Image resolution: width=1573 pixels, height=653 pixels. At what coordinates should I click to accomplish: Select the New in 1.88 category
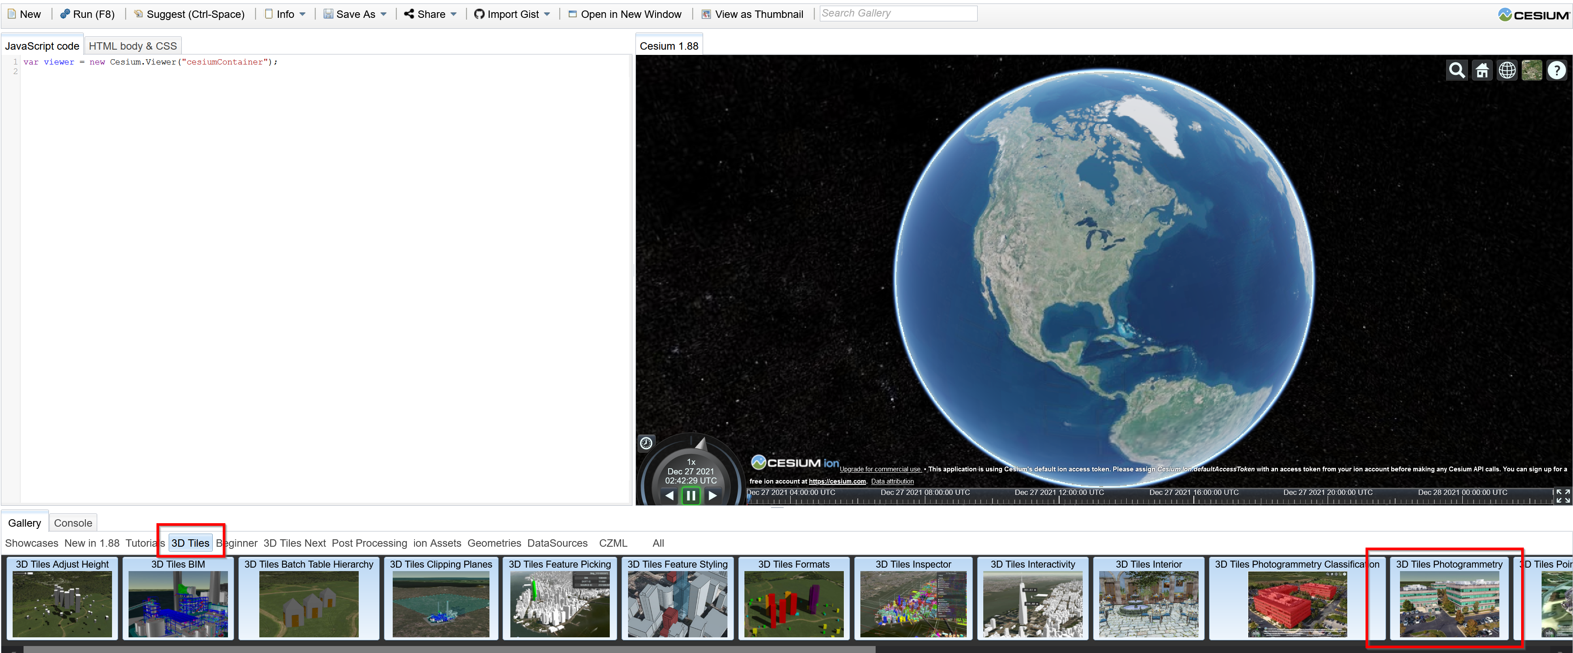[x=92, y=543]
